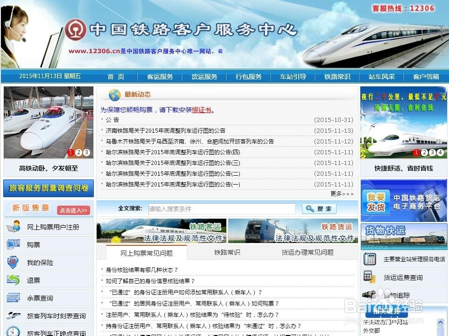Switch to the 铁路常识 FAQ tab
Viewport: 449px width, 336px height.
[x=227, y=252]
